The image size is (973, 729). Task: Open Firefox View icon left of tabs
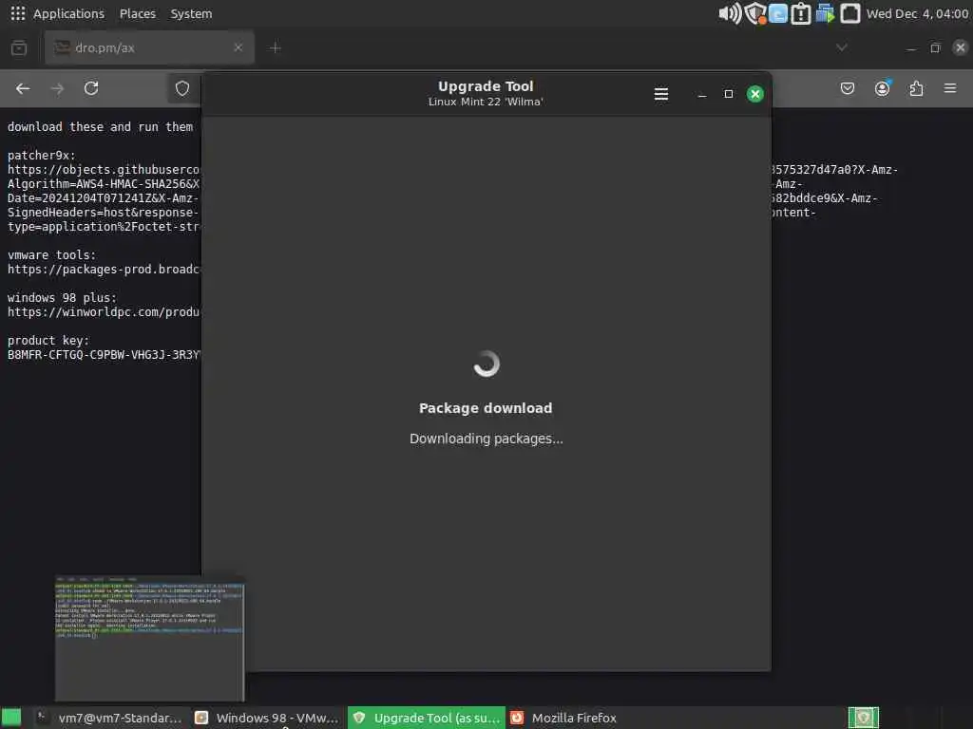coord(19,47)
